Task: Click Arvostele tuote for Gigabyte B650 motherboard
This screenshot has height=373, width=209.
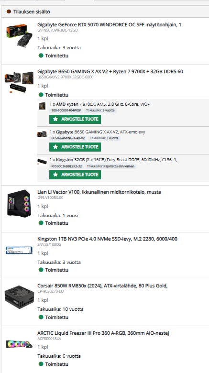Action: (75, 147)
